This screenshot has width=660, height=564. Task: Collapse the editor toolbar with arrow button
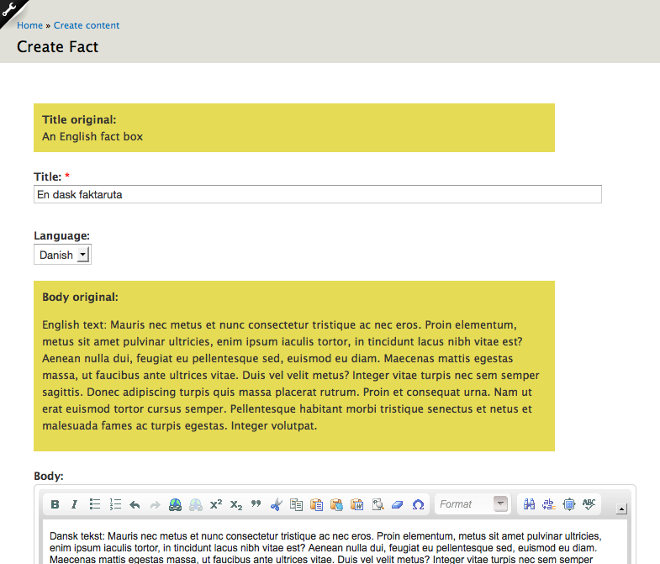[621, 509]
